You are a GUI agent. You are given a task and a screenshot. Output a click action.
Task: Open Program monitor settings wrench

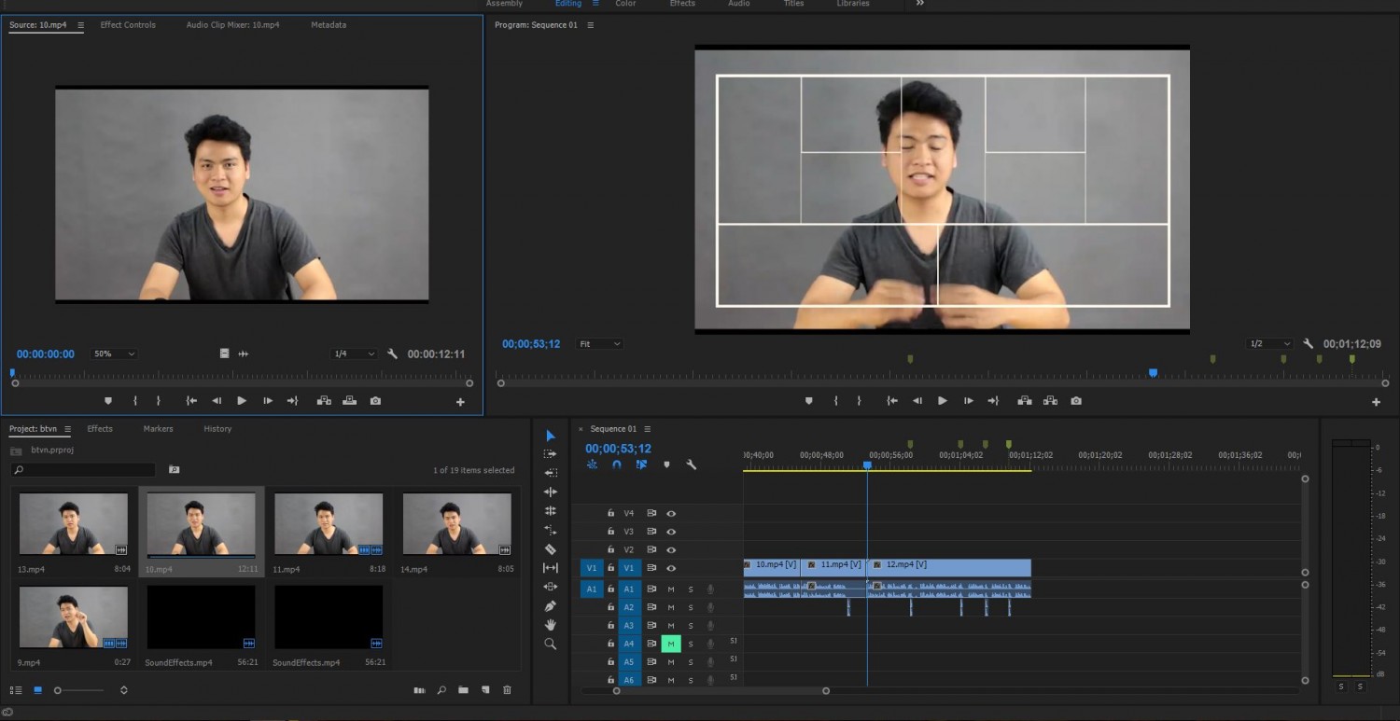click(x=1309, y=344)
